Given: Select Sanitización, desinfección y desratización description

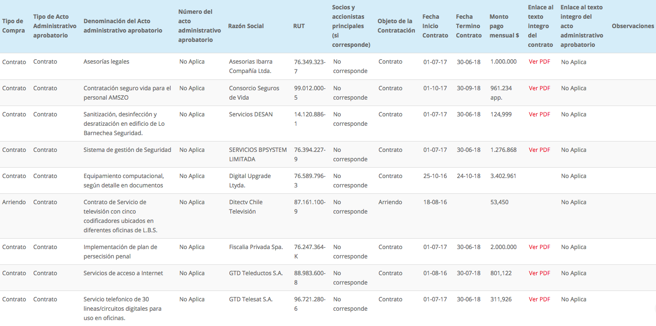Looking at the screenshot, I should 124,124.
